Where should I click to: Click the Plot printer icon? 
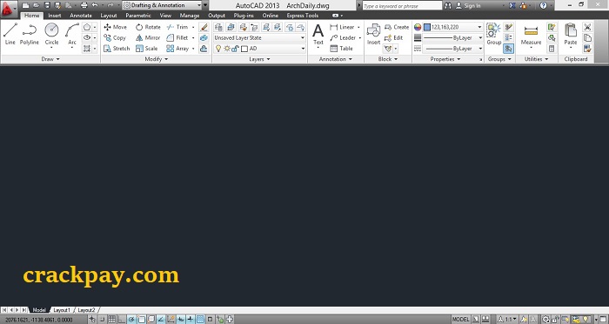pyautogui.click(x=84, y=5)
